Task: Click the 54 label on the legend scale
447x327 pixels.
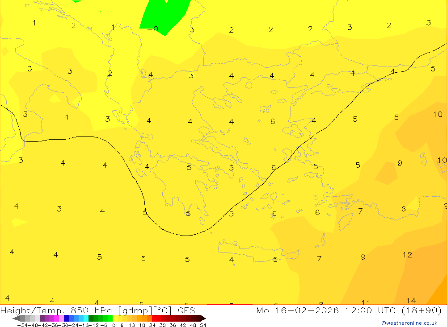Action: pyautogui.click(x=203, y=325)
